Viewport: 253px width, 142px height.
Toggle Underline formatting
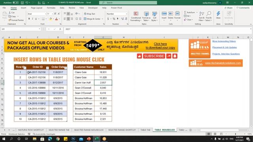(x=36, y=19)
